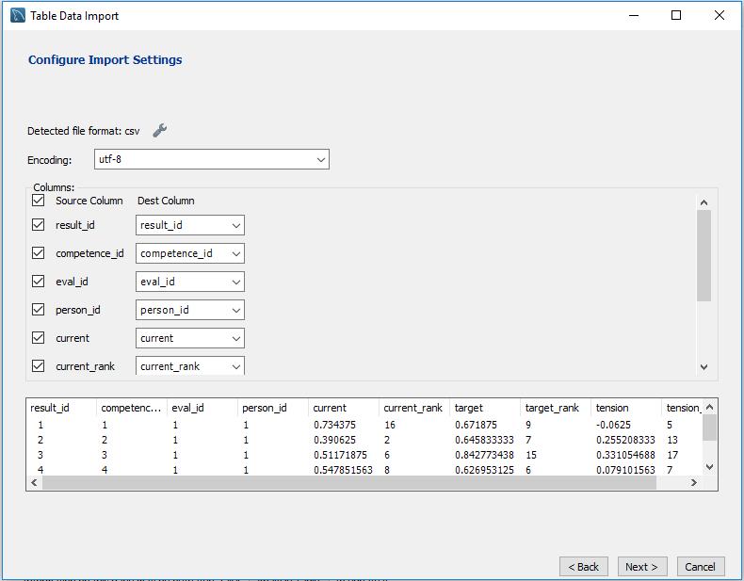Screen dimensions: 744x581
Task: Open competence_id destination column dropdown
Action: point(190,253)
